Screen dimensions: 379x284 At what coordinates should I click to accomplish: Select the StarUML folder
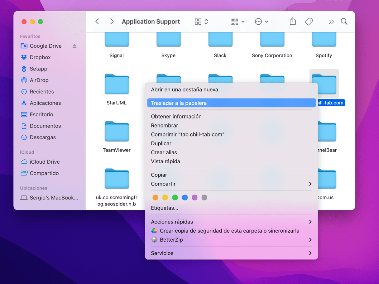point(117,84)
